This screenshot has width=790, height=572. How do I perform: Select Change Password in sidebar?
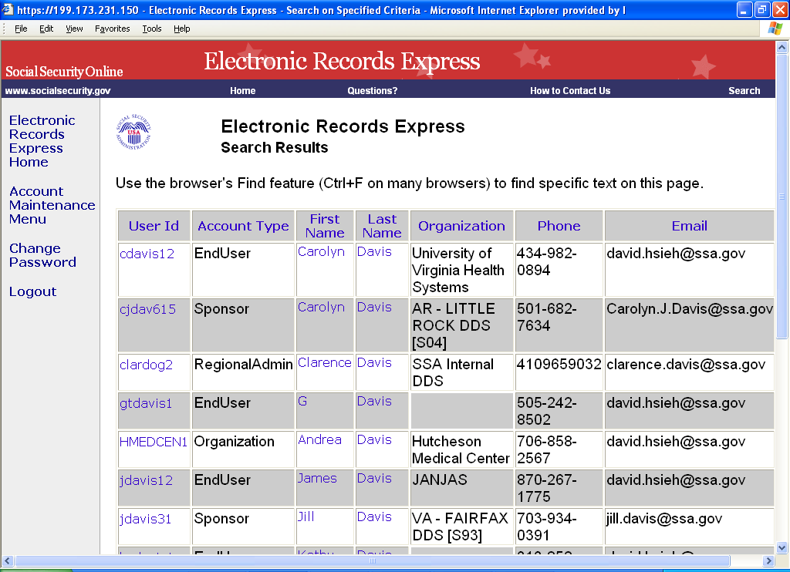pos(43,255)
